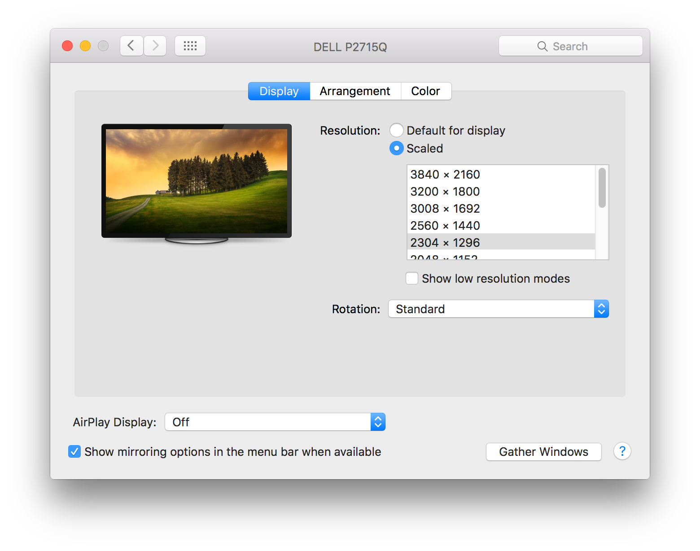Open the AirPlay Display dropdown
The width and height of the screenshot is (700, 551).
point(275,422)
